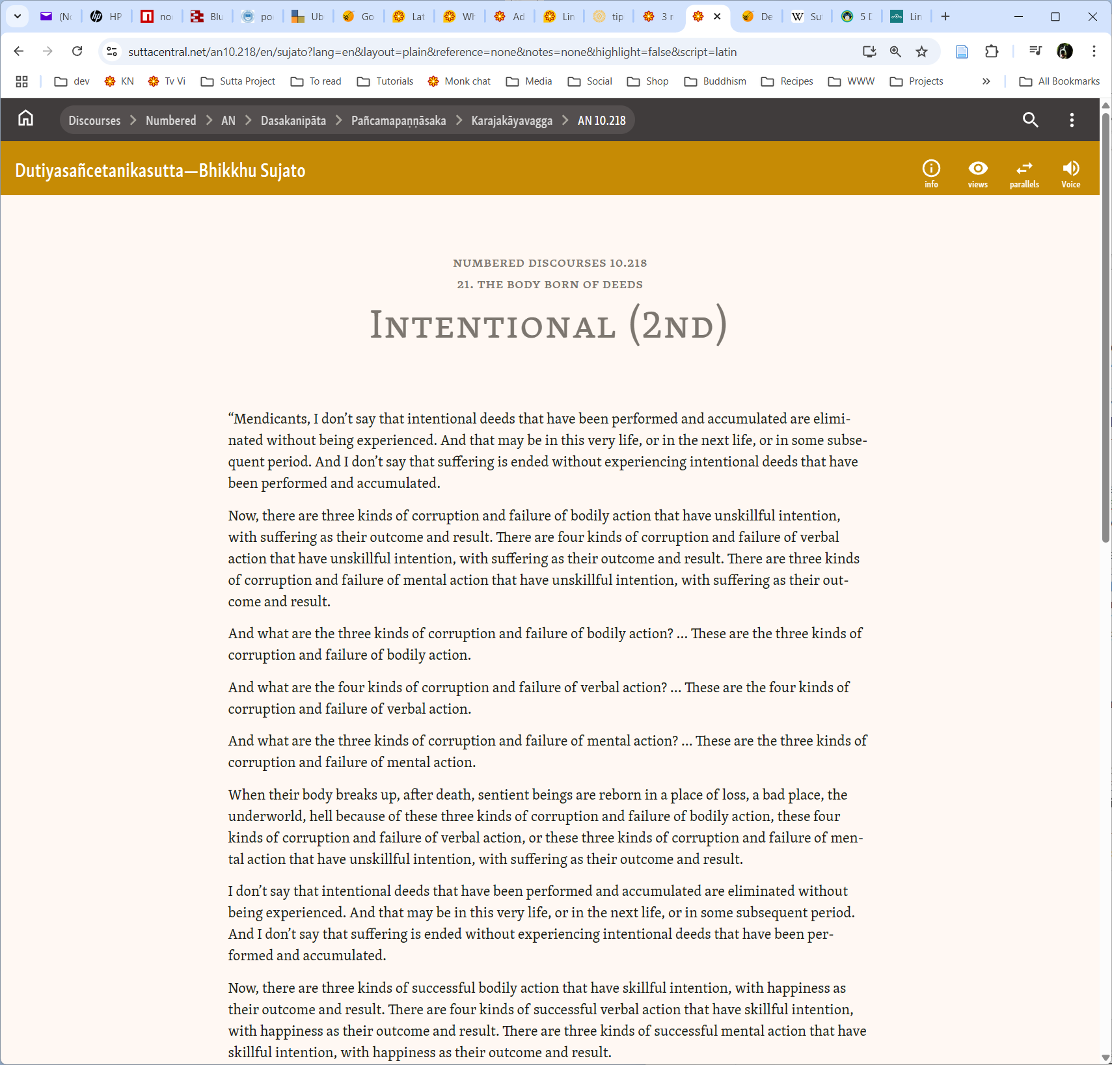
Task: Open parallels for this sutta
Action: click(x=1024, y=174)
